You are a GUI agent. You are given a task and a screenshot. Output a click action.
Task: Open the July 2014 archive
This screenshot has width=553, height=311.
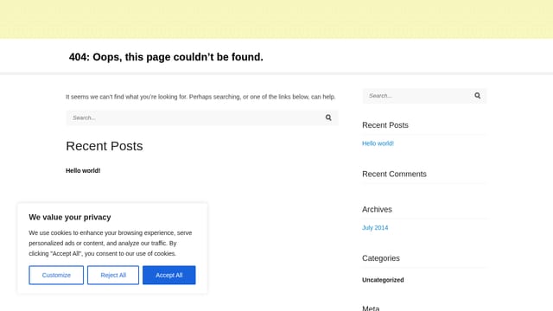tap(375, 228)
